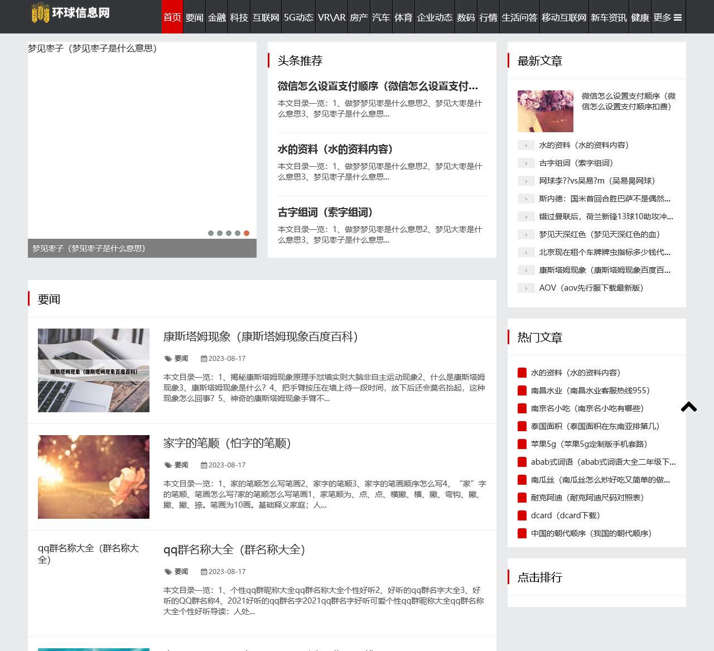
Task: Open the hamburger icon beside 更多
Action: pyautogui.click(x=678, y=18)
